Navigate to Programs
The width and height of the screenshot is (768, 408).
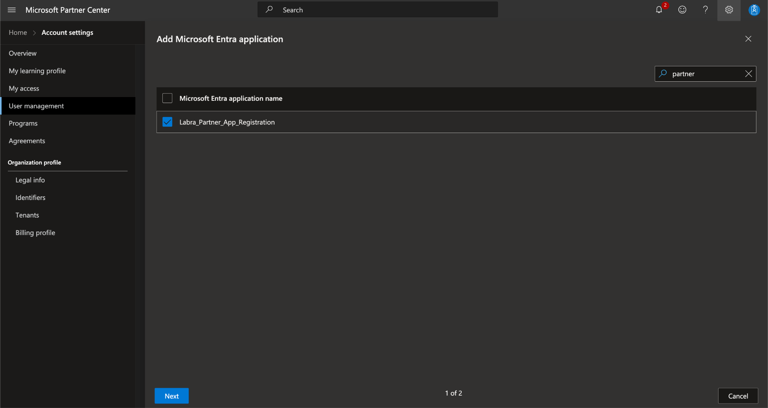(x=68, y=123)
